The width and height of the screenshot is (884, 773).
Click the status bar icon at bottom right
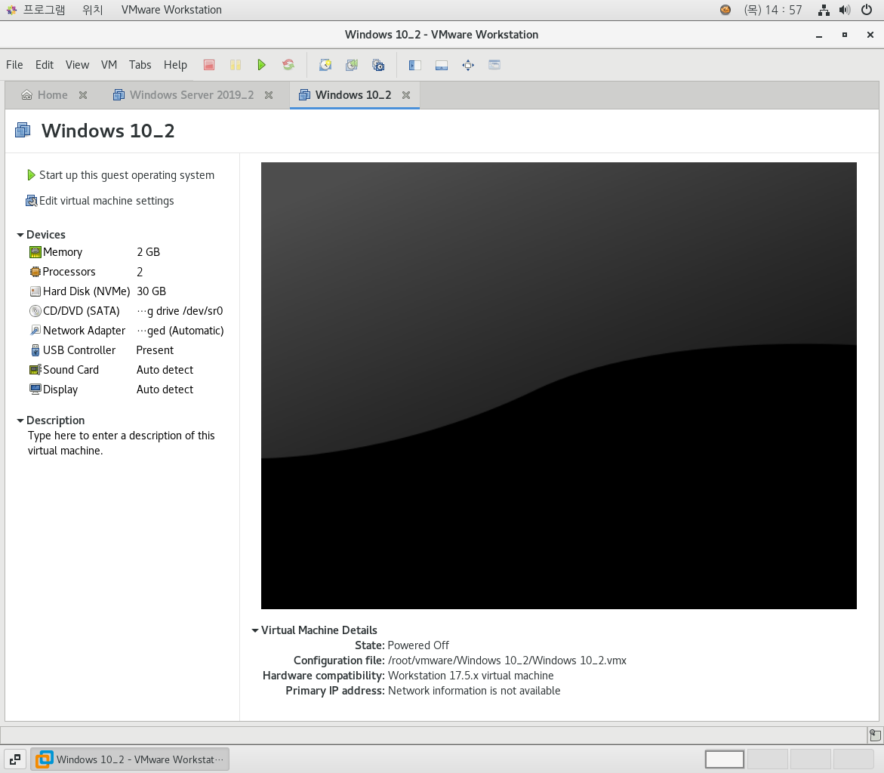875,735
